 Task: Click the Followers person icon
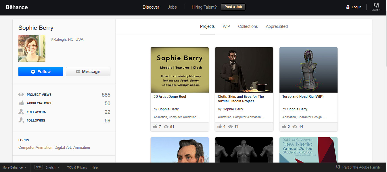[x=21, y=112]
